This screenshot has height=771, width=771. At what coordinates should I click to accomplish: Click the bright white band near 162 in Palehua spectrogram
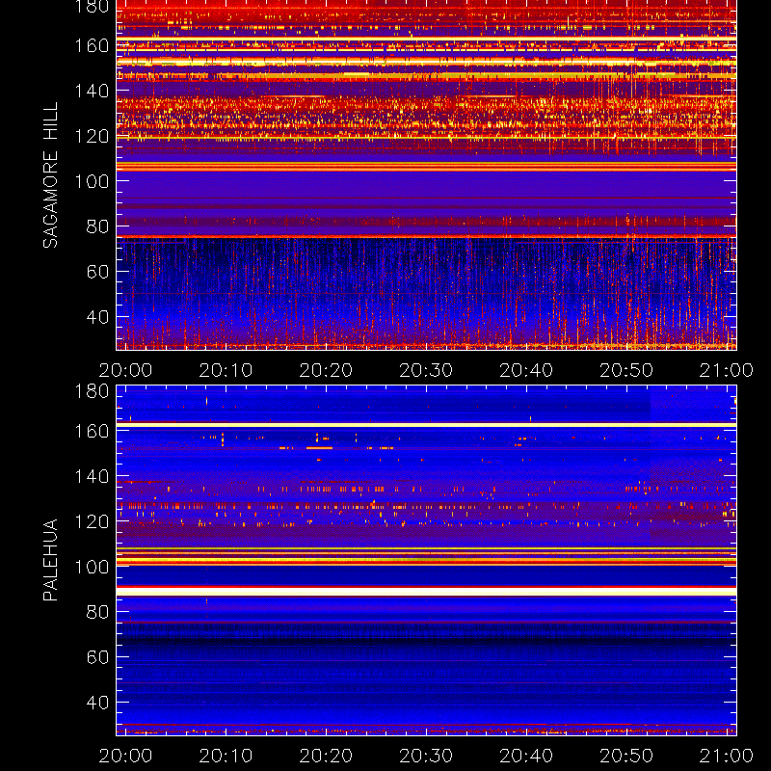(426, 425)
